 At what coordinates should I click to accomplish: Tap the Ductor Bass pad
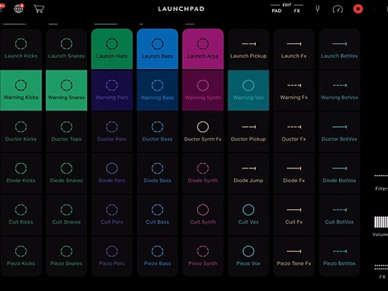[157, 132]
